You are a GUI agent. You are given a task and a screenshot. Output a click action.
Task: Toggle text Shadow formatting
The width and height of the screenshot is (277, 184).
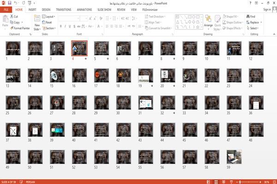[x=74, y=26]
